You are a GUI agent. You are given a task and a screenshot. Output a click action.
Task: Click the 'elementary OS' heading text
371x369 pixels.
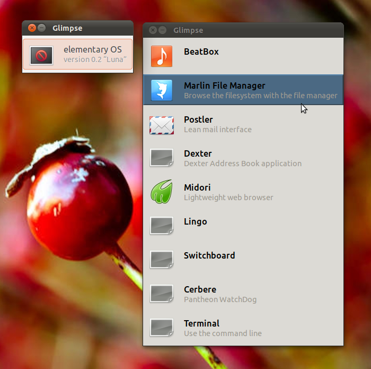pyautogui.click(x=93, y=49)
